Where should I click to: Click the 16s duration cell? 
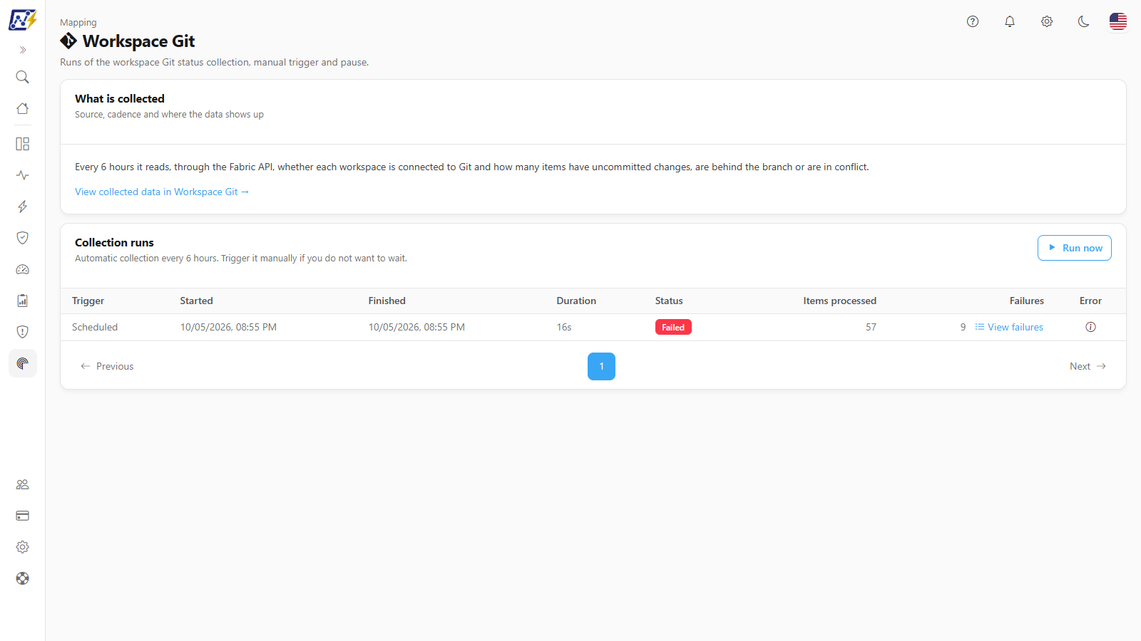(x=564, y=327)
